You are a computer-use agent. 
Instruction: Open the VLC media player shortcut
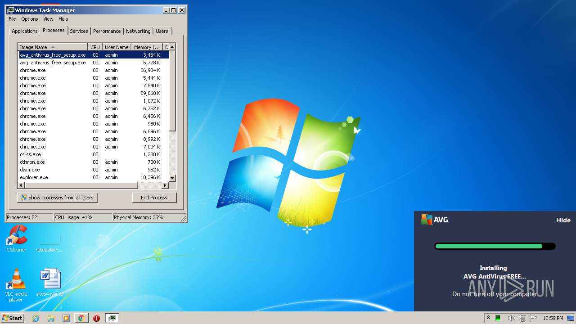click(x=16, y=285)
